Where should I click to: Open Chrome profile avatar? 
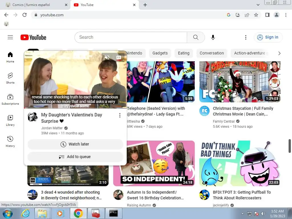[277, 15]
